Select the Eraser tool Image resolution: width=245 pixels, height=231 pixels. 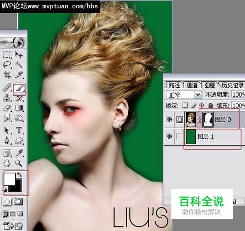click(7, 108)
